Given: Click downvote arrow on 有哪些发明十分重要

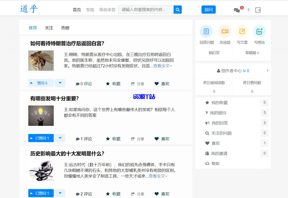Looking at the screenshot, I should point(60,138).
